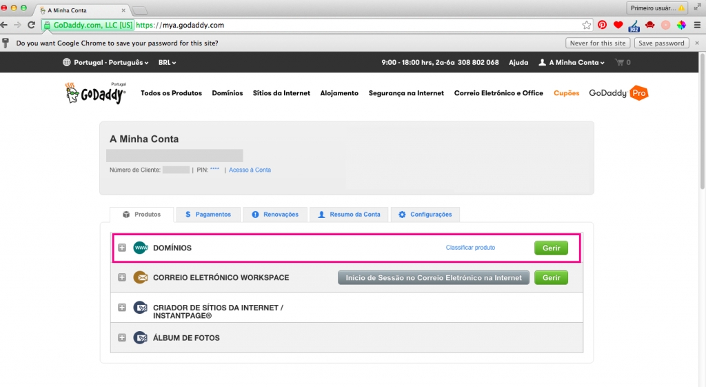Click the Ajuda link
The image size is (706, 387).
[x=518, y=63]
